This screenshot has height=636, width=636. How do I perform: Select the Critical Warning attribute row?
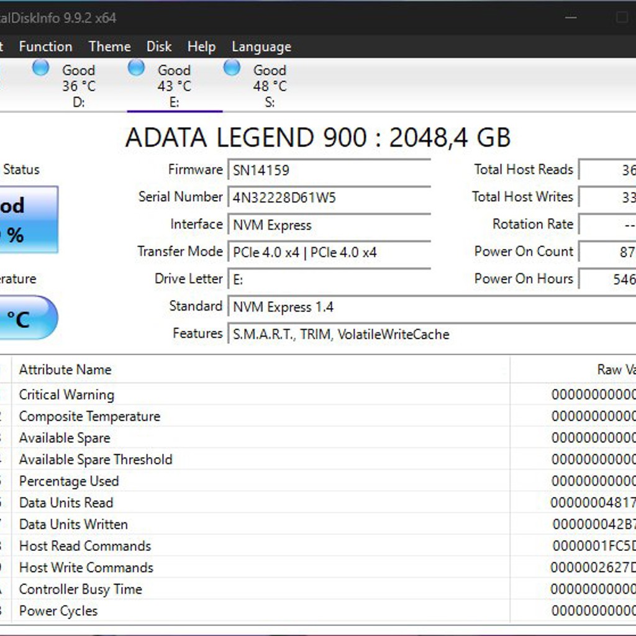click(x=318, y=394)
